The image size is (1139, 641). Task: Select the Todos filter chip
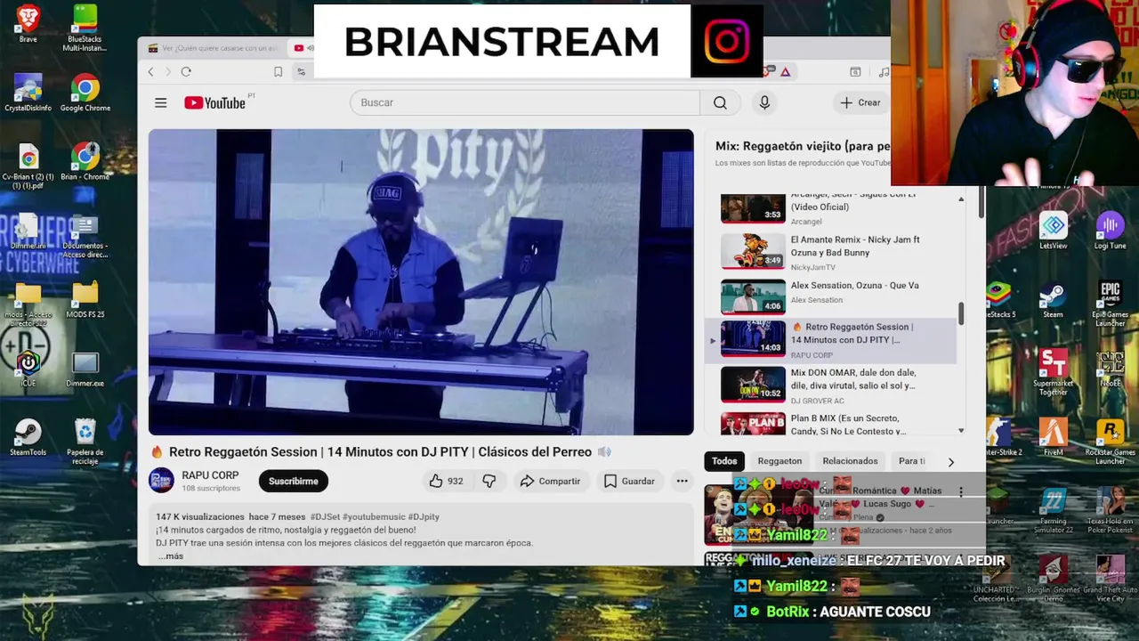(x=724, y=461)
